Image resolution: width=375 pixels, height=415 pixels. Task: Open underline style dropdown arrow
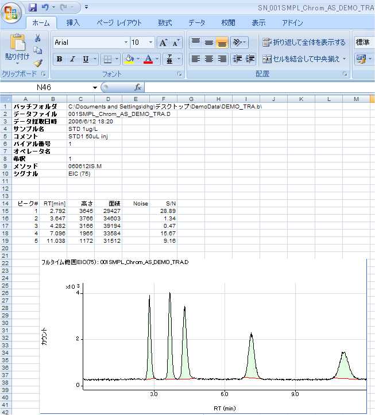click(x=95, y=59)
